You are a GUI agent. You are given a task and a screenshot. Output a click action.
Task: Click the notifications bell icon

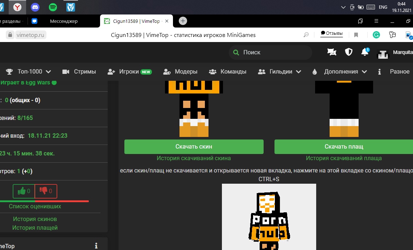point(365,52)
